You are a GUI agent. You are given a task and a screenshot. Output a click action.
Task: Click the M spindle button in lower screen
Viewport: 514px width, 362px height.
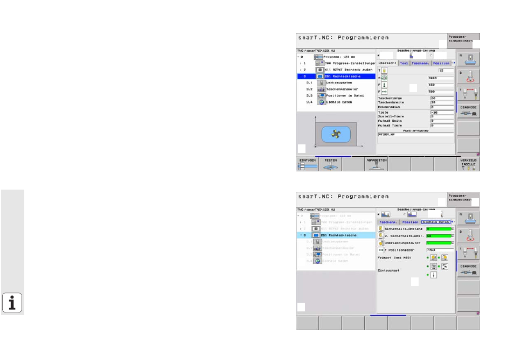(x=468, y=219)
